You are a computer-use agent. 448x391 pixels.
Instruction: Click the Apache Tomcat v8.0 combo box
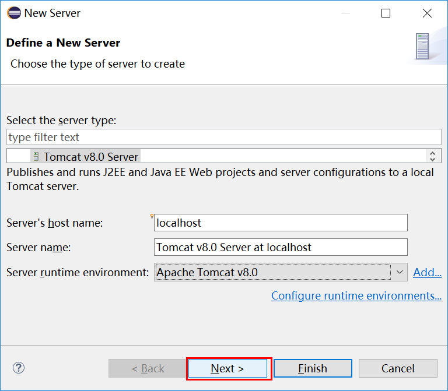coord(281,272)
